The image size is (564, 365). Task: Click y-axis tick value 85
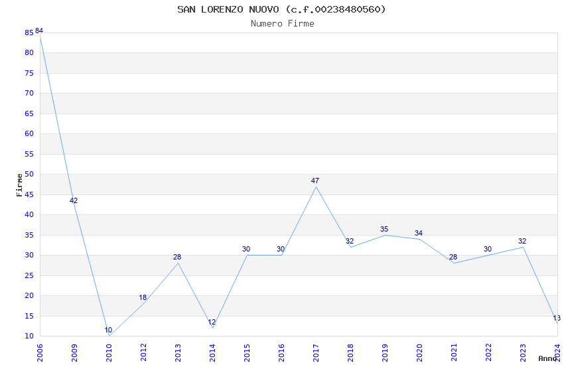point(29,33)
